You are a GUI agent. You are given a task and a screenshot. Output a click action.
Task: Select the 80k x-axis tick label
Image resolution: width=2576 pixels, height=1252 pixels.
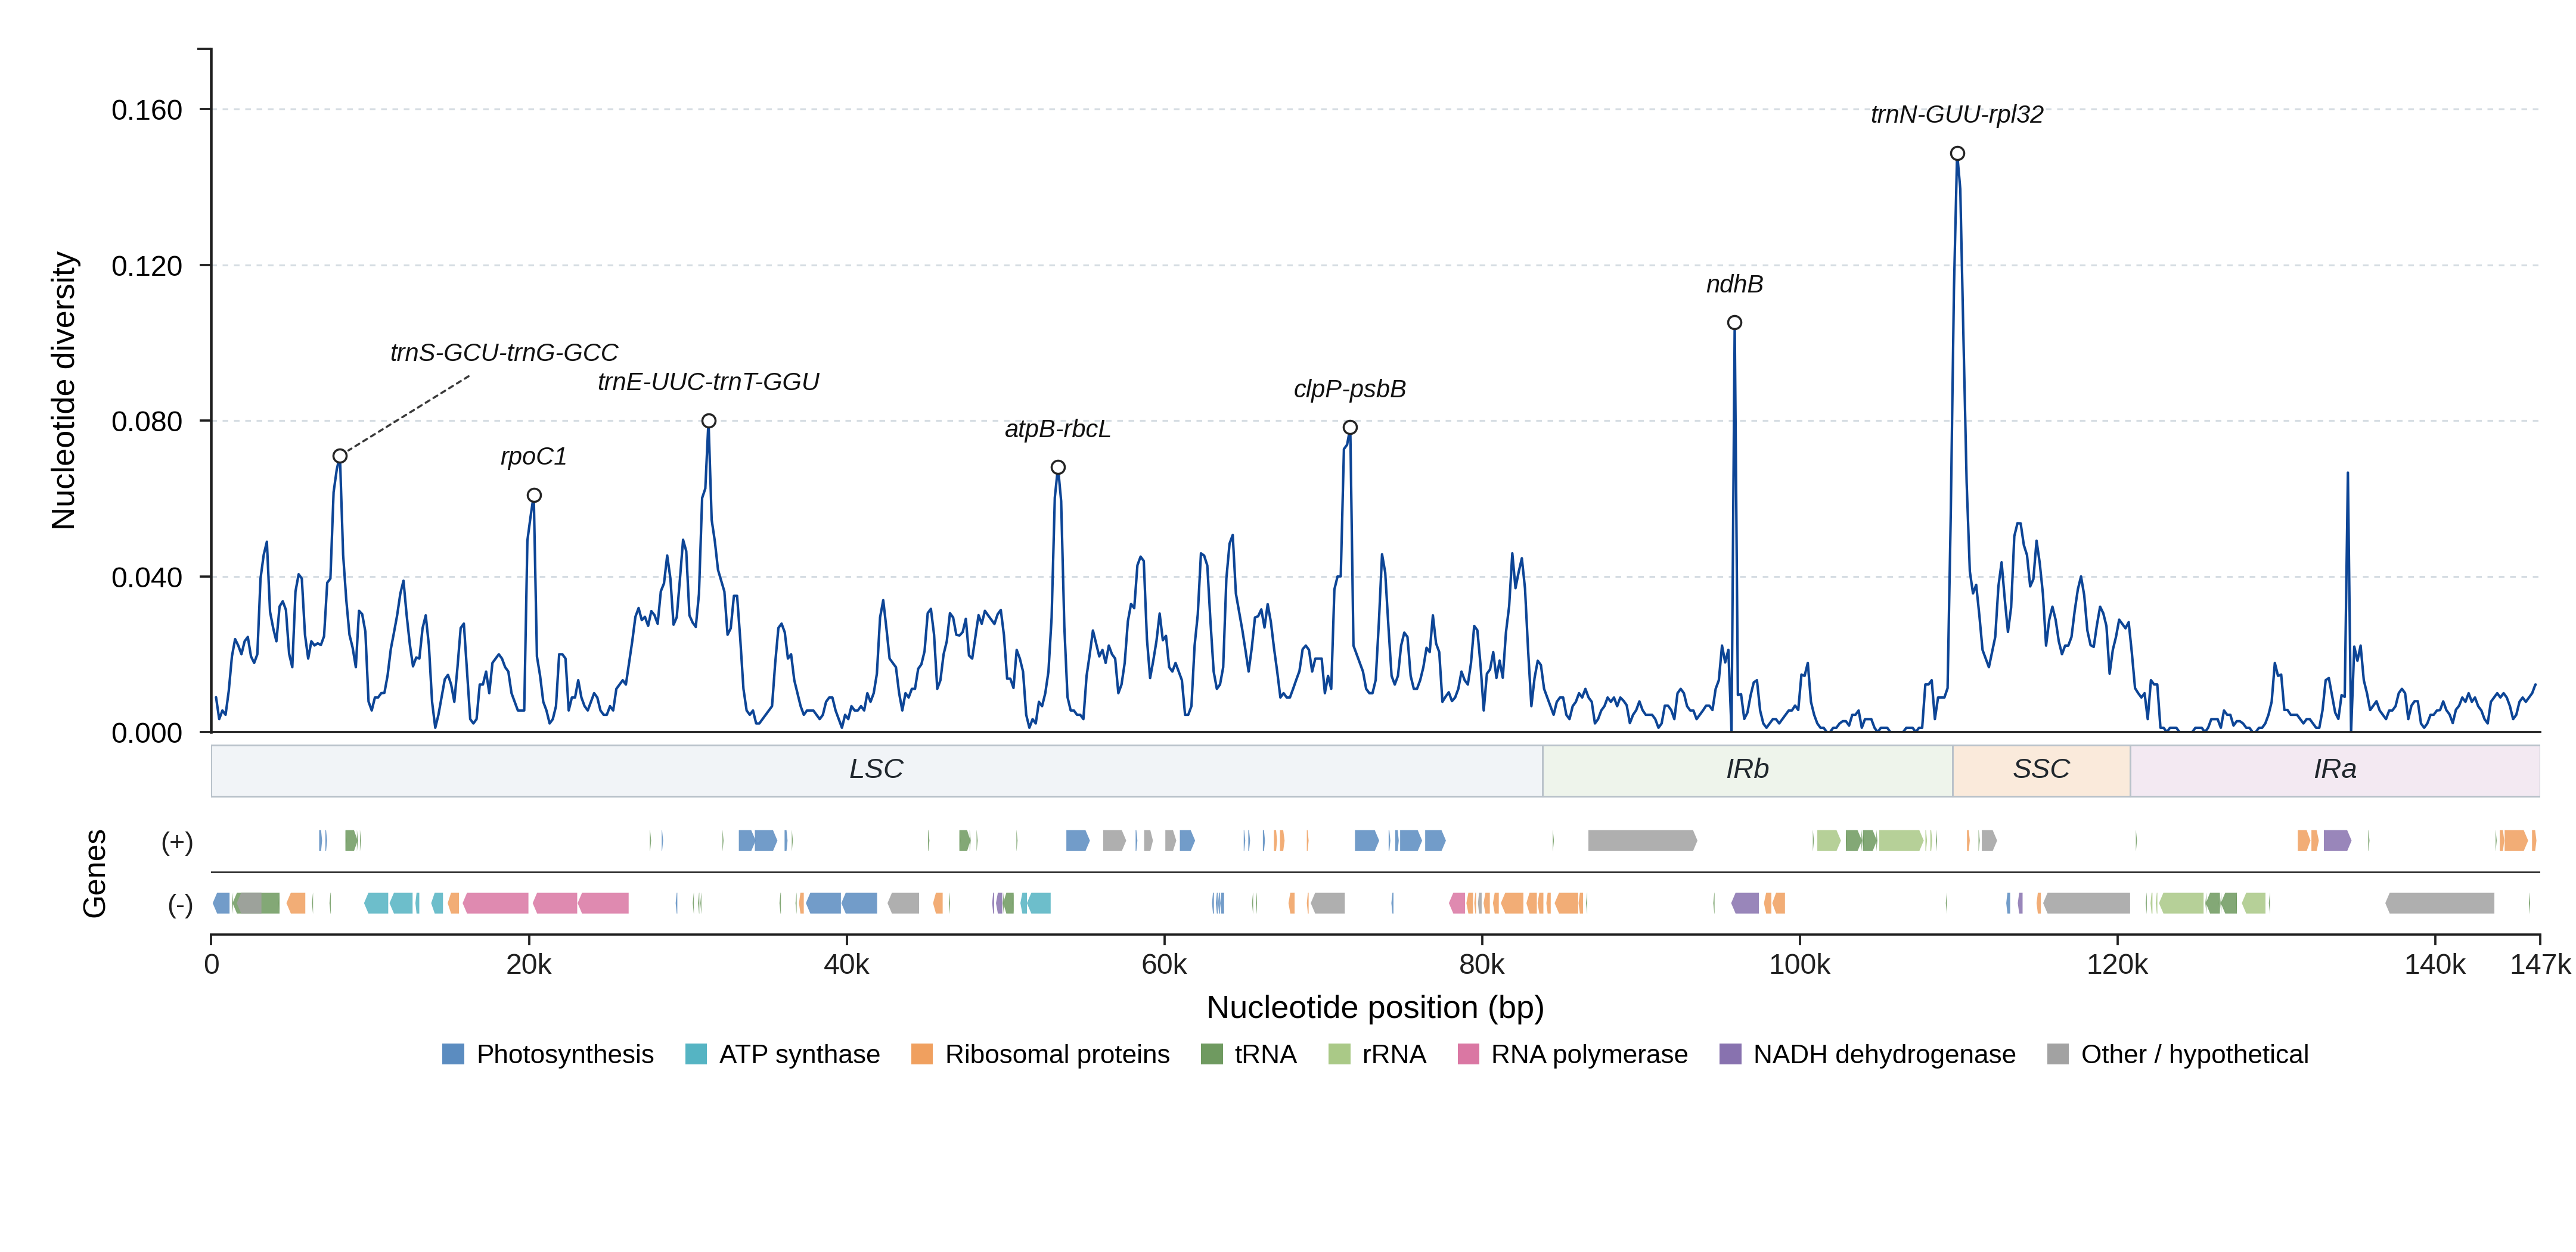click(x=1482, y=966)
